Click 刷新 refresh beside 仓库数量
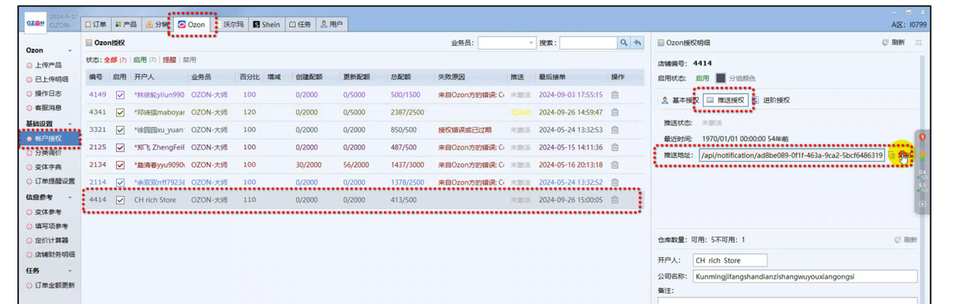The image size is (954, 304). [x=906, y=240]
